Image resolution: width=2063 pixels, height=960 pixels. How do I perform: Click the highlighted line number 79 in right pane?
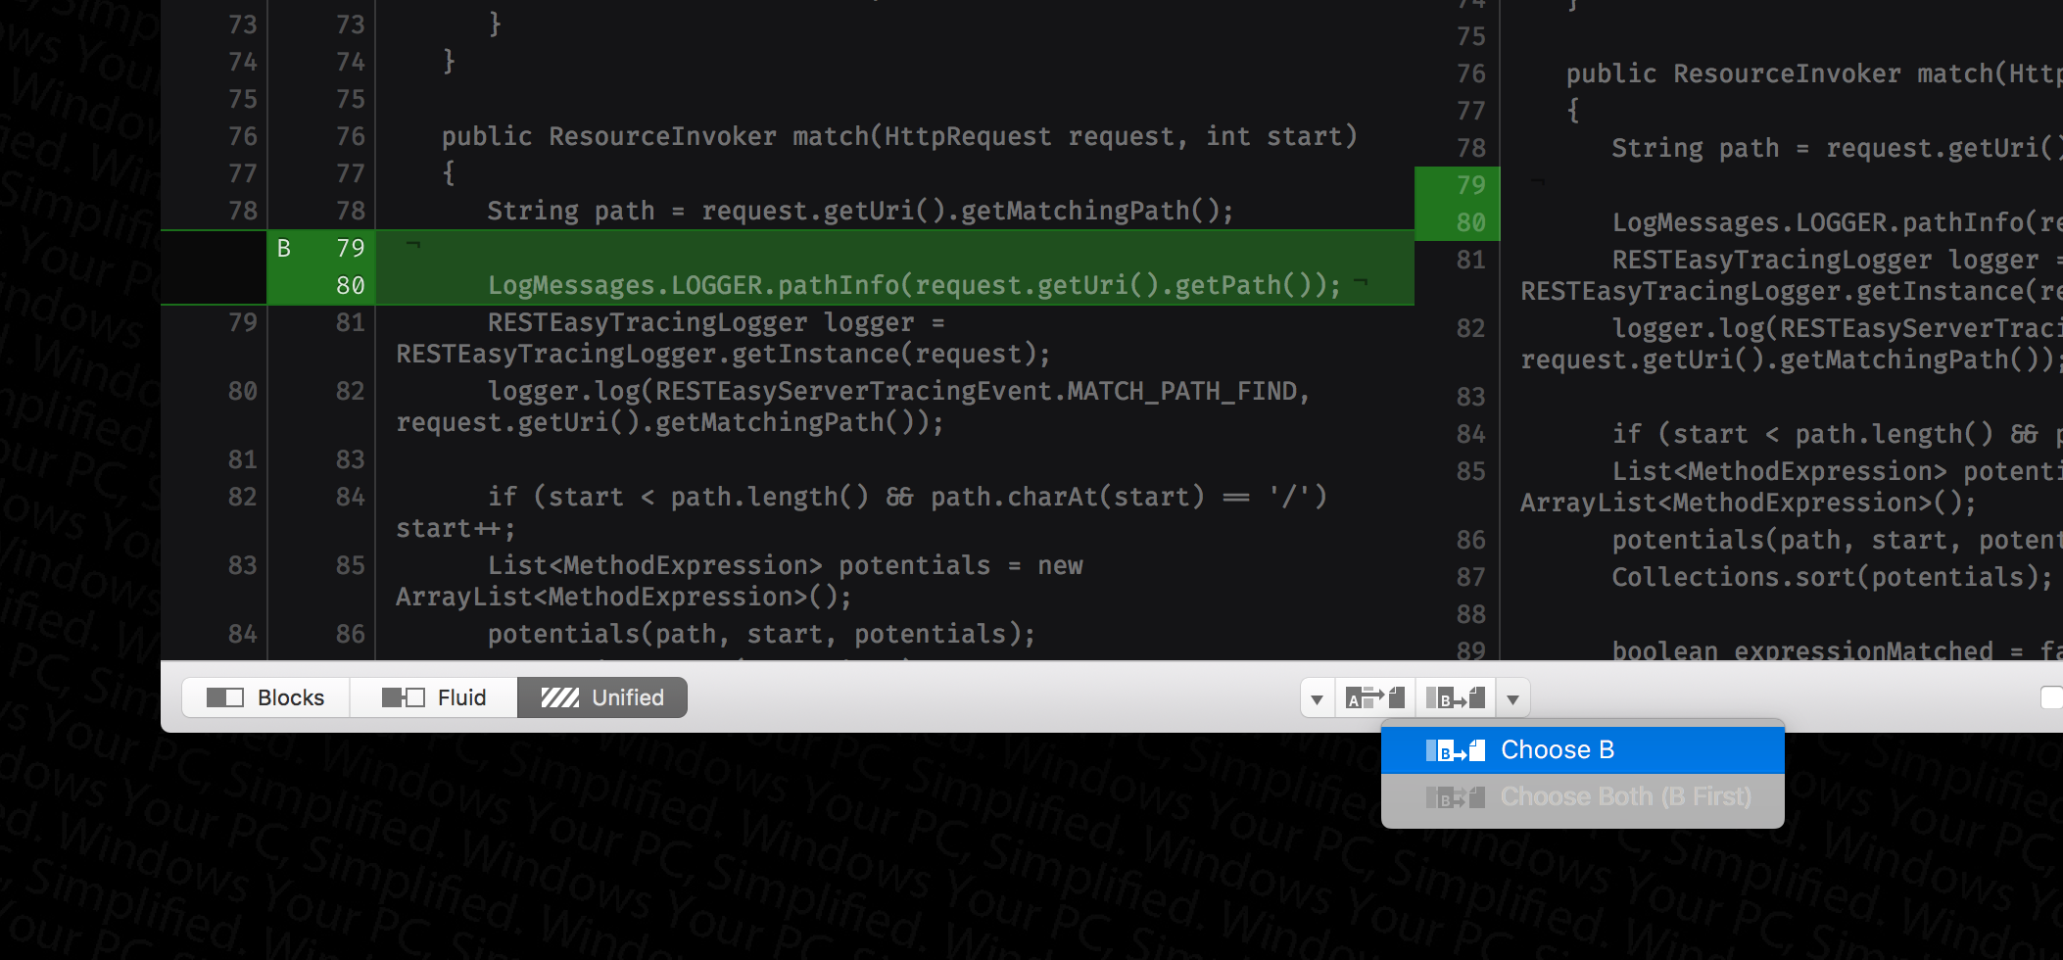(x=1470, y=185)
